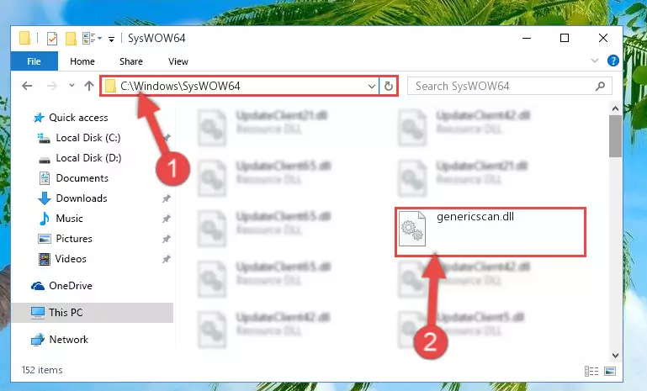Switch to the Share ribbon tab
This screenshot has height=391, width=647.
[131, 61]
